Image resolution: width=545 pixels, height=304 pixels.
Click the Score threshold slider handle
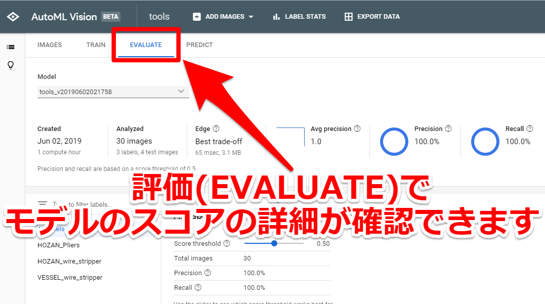(274, 243)
